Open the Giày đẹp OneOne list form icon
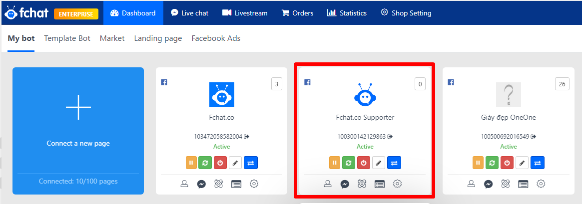Image resolution: width=582 pixels, height=204 pixels. pyautogui.click(x=524, y=184)
